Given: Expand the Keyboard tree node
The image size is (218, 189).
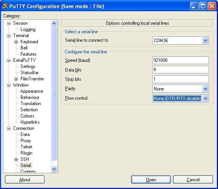Looking at the screenshot, I should [16, 42].
